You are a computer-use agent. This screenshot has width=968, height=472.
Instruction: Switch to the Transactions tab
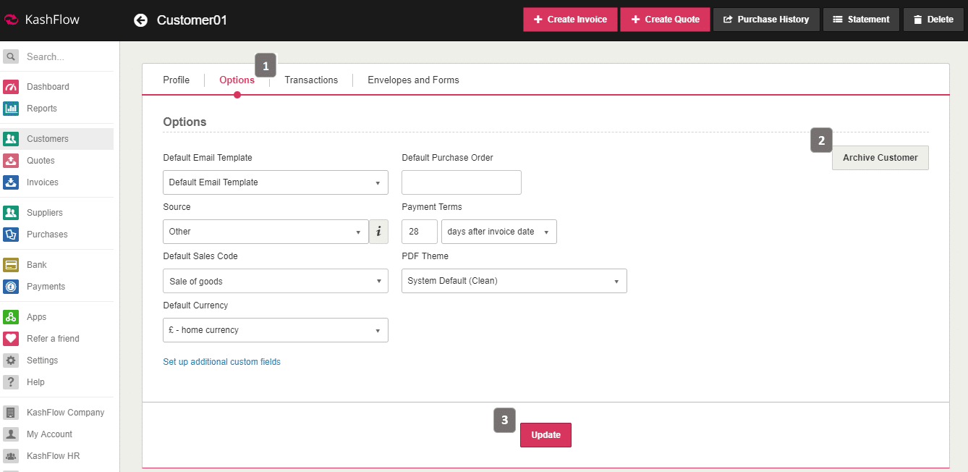[x=311, y=80]
